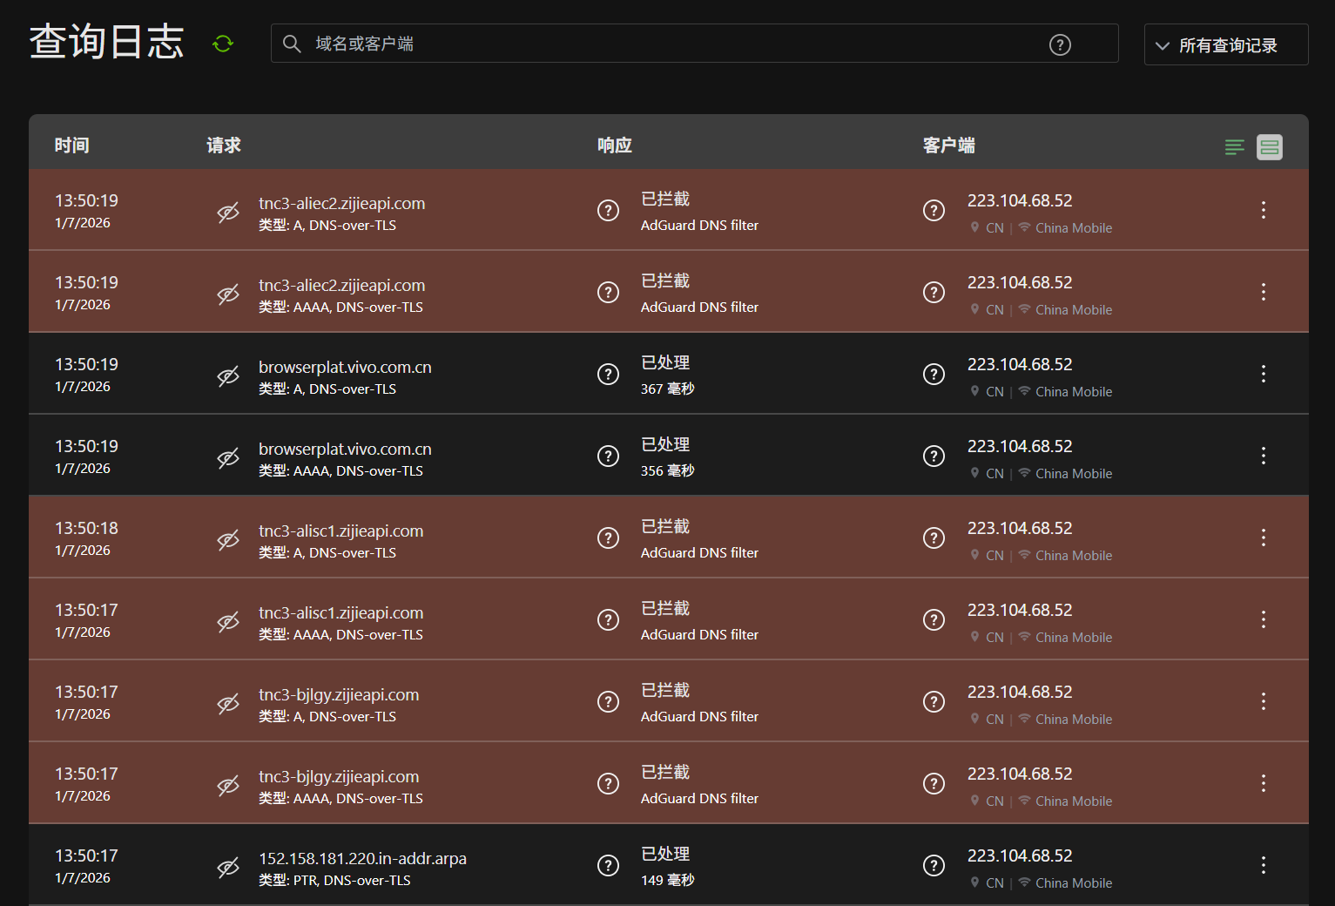Open three-dot menu for first tnc3-aliec2 row
The width and height of the screenshot is (1335, 906).
(x=1263, y=211)
